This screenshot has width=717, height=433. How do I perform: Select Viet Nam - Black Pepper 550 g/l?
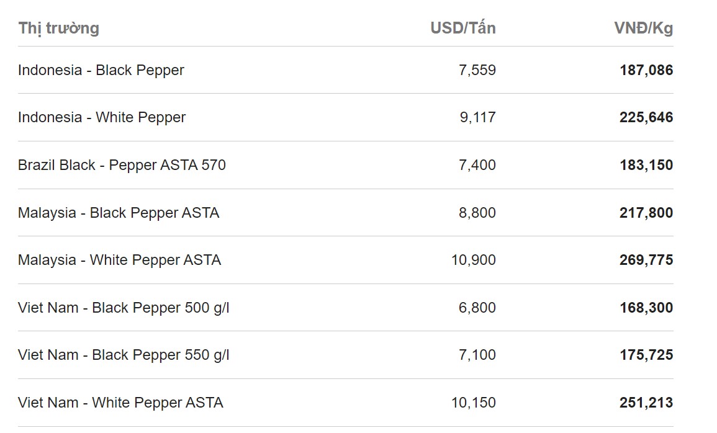(124, 355)
